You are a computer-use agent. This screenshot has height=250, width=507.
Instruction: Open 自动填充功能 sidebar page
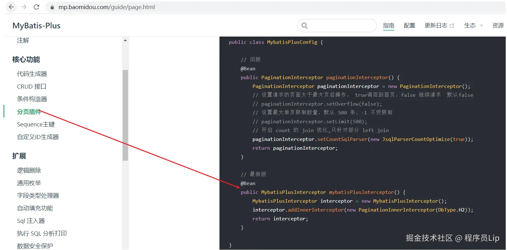click(x=35, y=208)
